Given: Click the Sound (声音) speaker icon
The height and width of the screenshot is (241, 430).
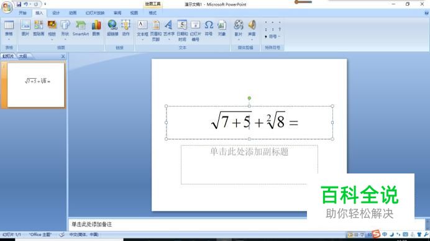Looking at the screenshot, I should 252,25.
